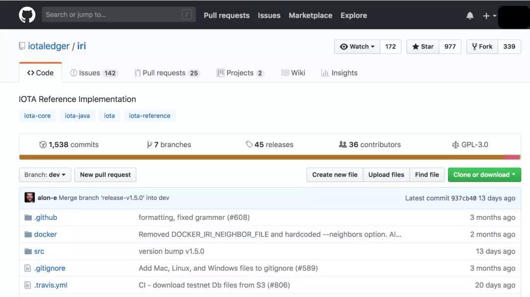
Task: View the 36 contributors page
Action: click(370, 144)
